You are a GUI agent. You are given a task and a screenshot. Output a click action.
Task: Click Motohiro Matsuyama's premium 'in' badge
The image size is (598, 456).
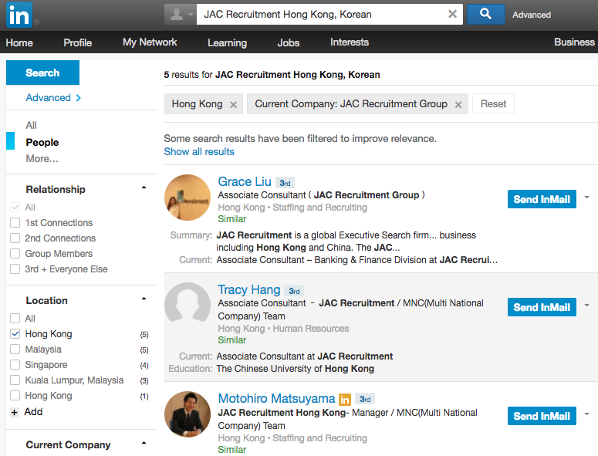(345, 399)
